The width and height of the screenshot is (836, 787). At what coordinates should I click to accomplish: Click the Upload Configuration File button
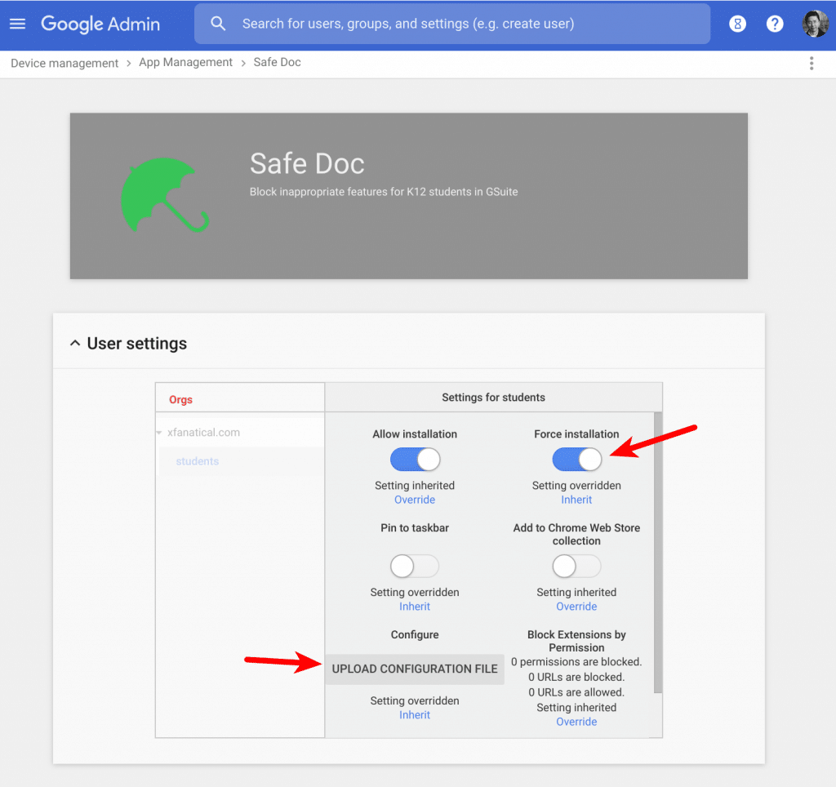[x=415, y=669]
